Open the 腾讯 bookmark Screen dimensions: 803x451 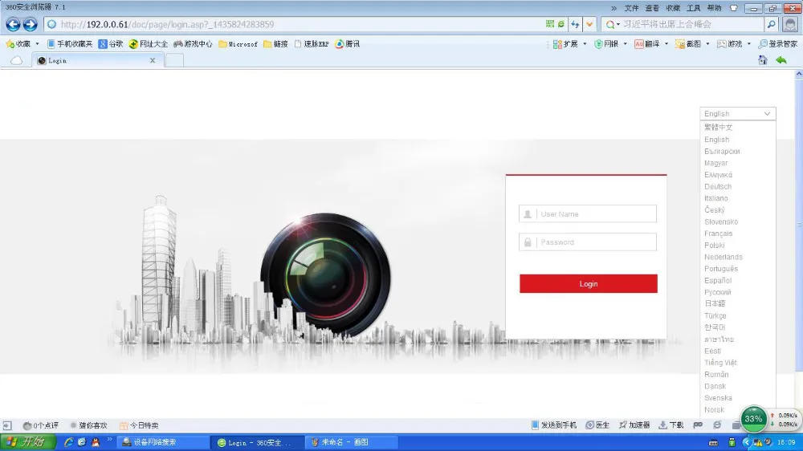tap(347, 44)
